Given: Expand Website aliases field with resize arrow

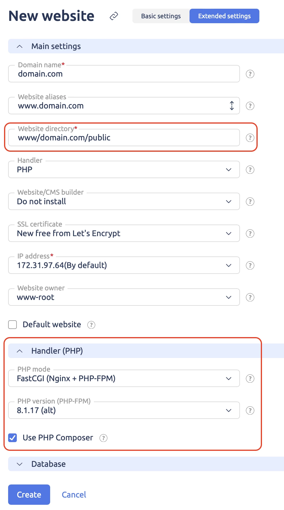Looking at the screenshot, I should pos(232,106).
